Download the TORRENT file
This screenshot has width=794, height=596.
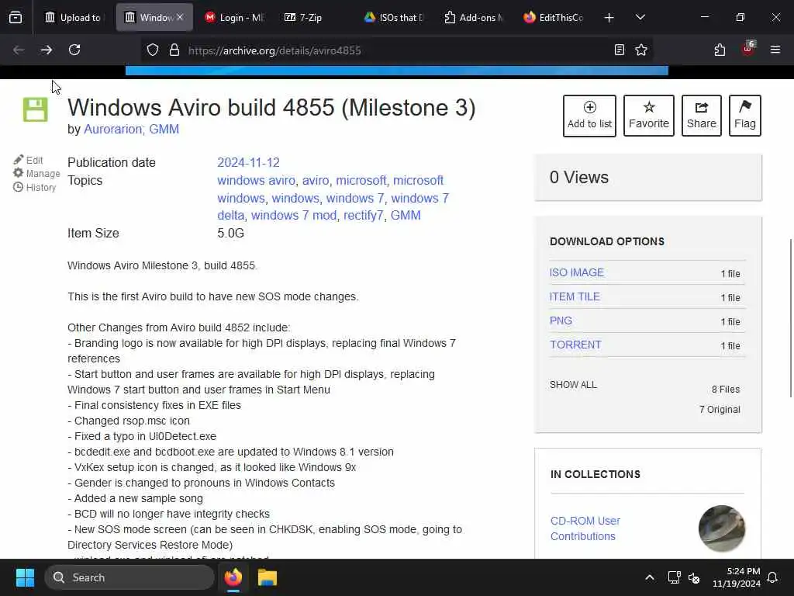tap(576, 345)
